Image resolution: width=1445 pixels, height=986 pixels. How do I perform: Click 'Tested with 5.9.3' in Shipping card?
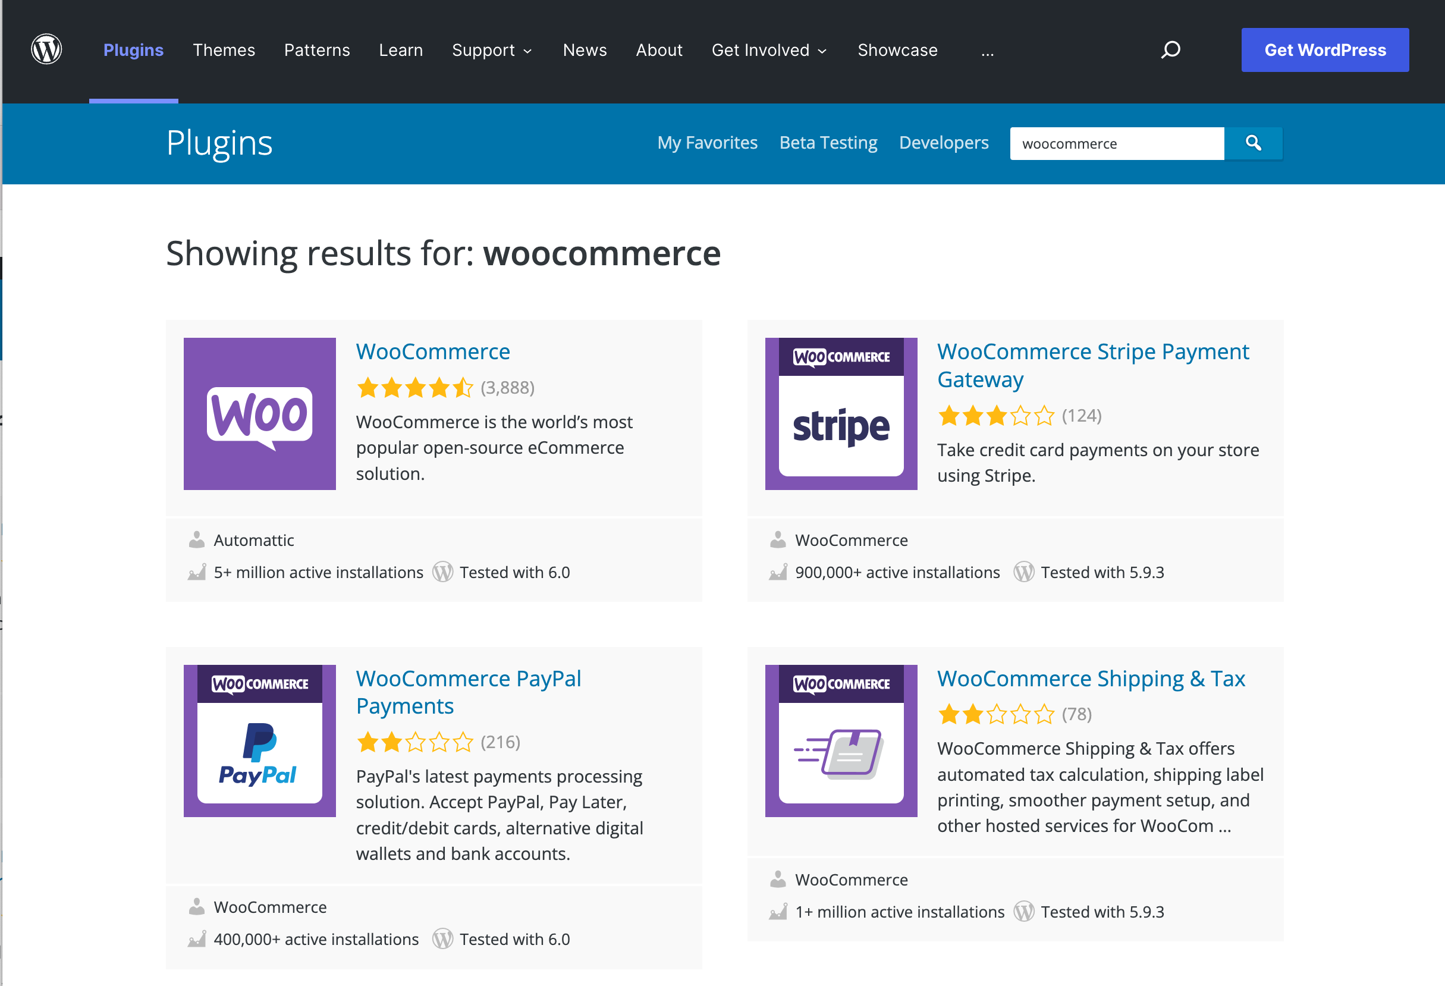coord(1102,912)
